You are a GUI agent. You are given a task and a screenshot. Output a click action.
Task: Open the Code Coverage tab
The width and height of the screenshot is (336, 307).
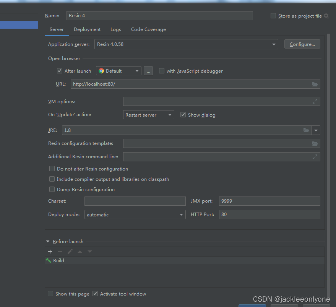[x=148, y=29]
